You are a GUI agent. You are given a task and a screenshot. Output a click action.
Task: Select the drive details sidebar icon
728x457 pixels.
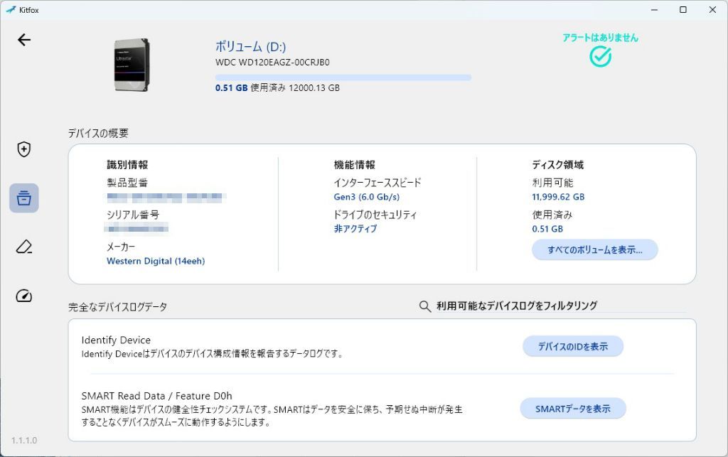(24, 198)
